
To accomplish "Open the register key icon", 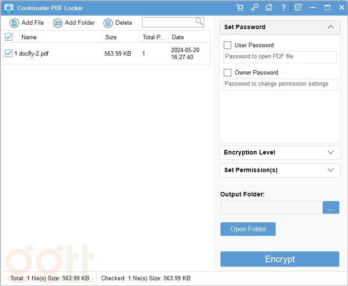I will (x=254, y=8).
